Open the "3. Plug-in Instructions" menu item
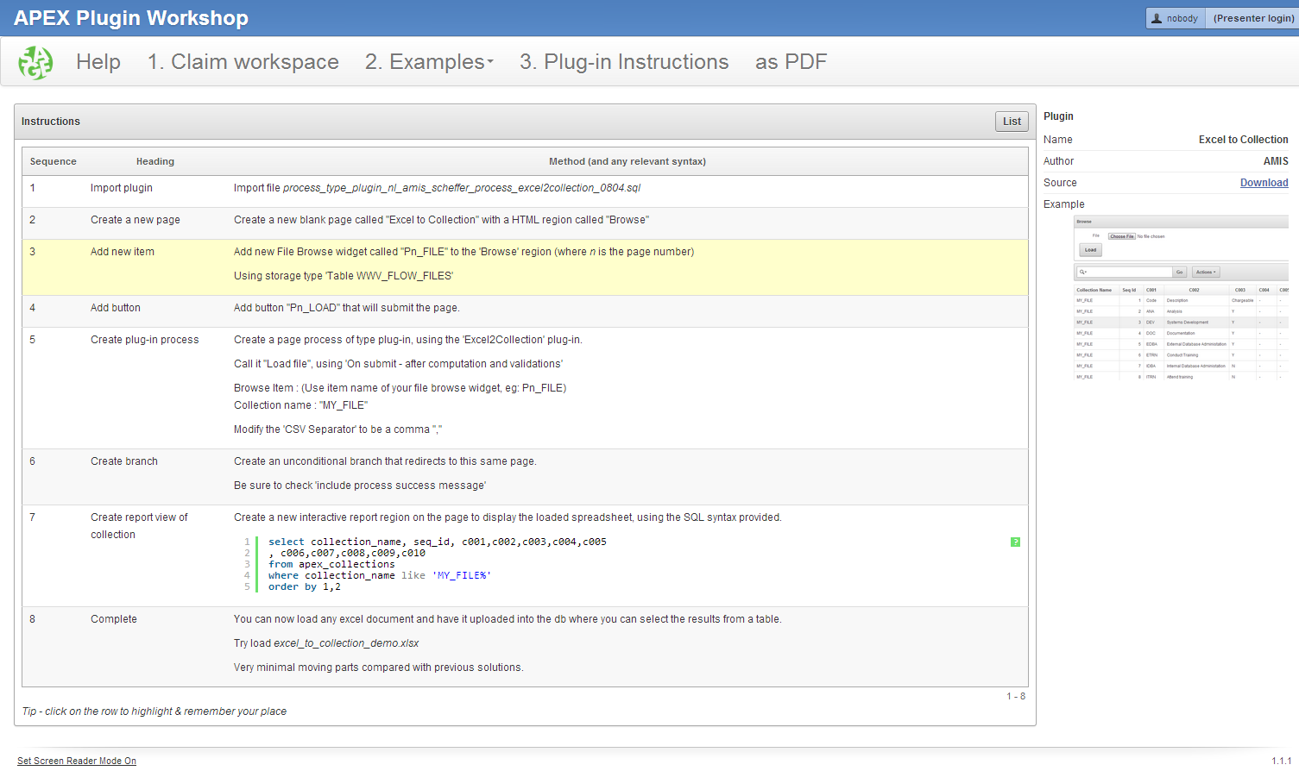The width and height of the screenshot is (1299, 771). click(x=623, y=61)
